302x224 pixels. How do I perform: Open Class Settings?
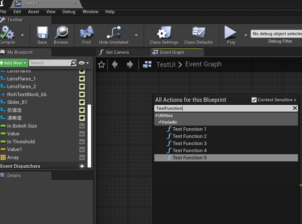[164, 35]
